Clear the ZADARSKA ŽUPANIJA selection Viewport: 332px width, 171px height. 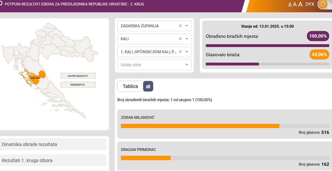[x=180, y=26]
